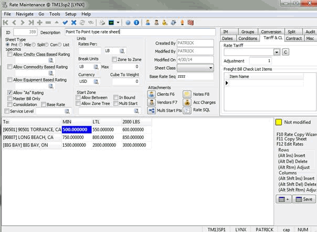Switch to the Conditions tab

coord(247,38)
